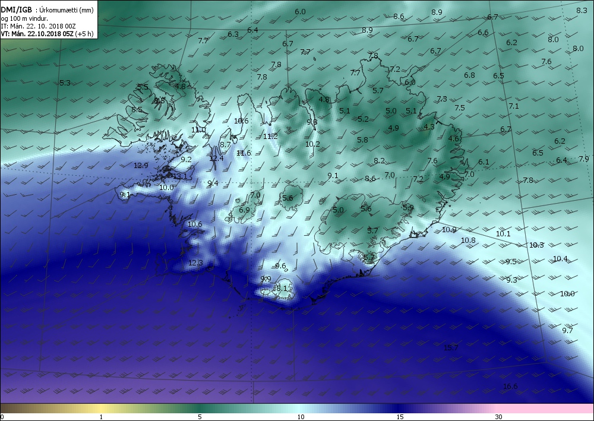Select the 5.8 value in north-central Iceland
The height and width of the screenshot is (421, 594).
click(x=362, y=140)
